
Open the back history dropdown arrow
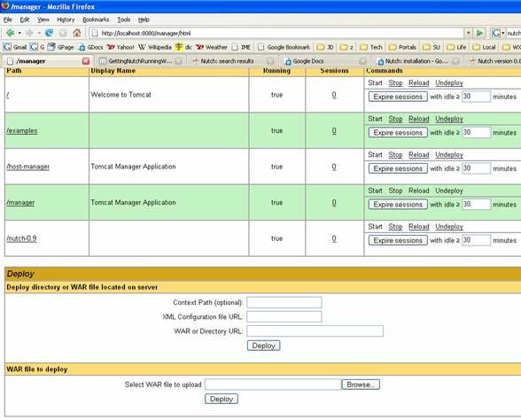pyautogui.click(x=19, y=33)
